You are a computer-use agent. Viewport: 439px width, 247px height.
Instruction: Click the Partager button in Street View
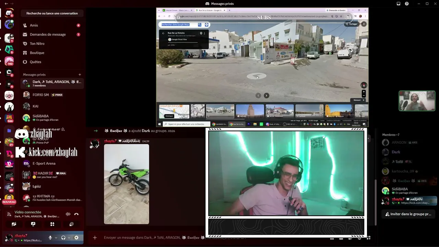click(x=352, y=24)
